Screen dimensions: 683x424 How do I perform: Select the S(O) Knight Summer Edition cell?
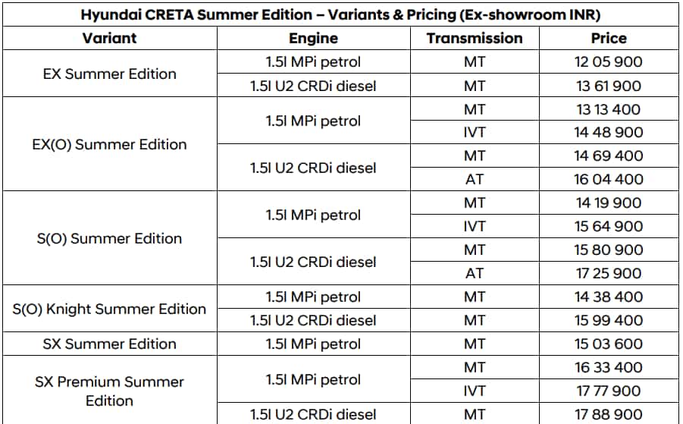109,309
